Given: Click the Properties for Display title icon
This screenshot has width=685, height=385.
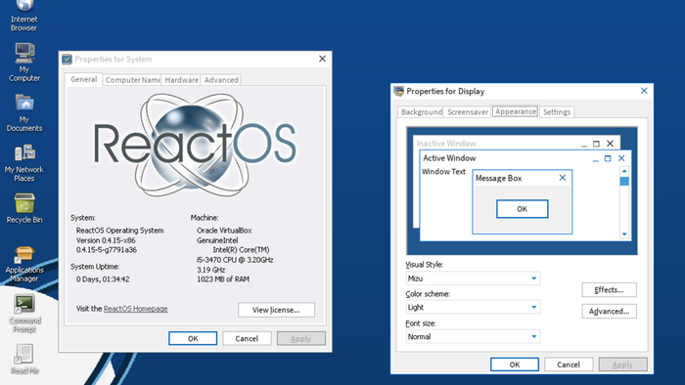Looking at the screenshot, I should coord(398,91).
